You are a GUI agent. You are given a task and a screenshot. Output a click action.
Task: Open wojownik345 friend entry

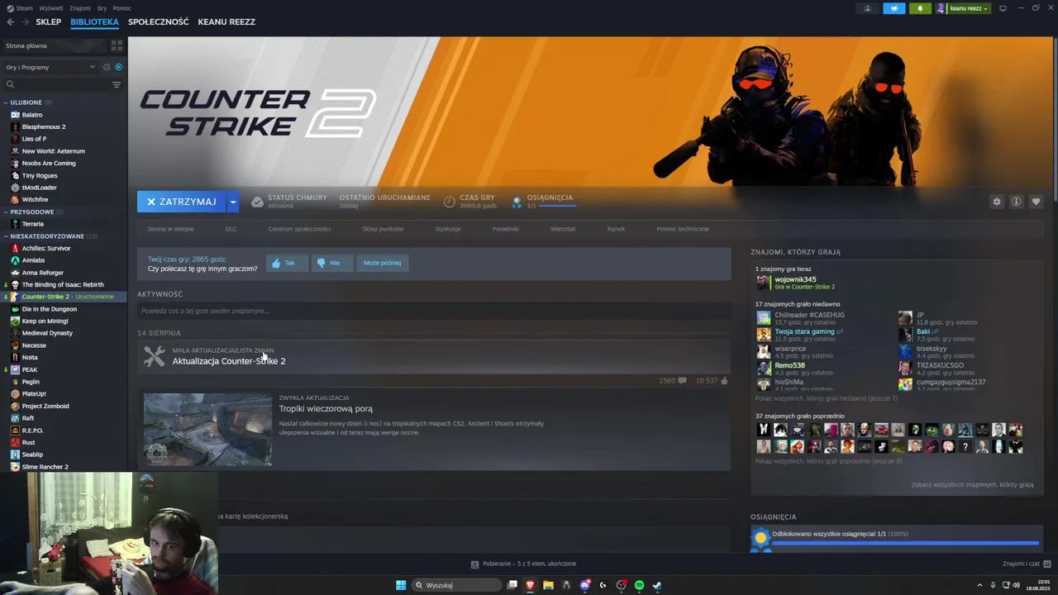click(x=796, y=283)
